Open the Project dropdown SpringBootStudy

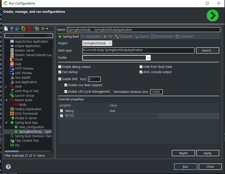[97, 43]
